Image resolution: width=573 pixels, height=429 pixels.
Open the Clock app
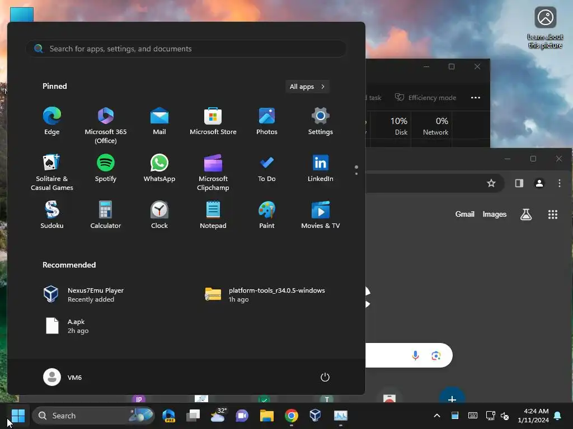coord(159,215)
